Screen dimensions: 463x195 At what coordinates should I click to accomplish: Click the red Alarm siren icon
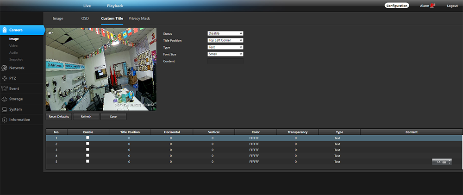coord(432,6)
